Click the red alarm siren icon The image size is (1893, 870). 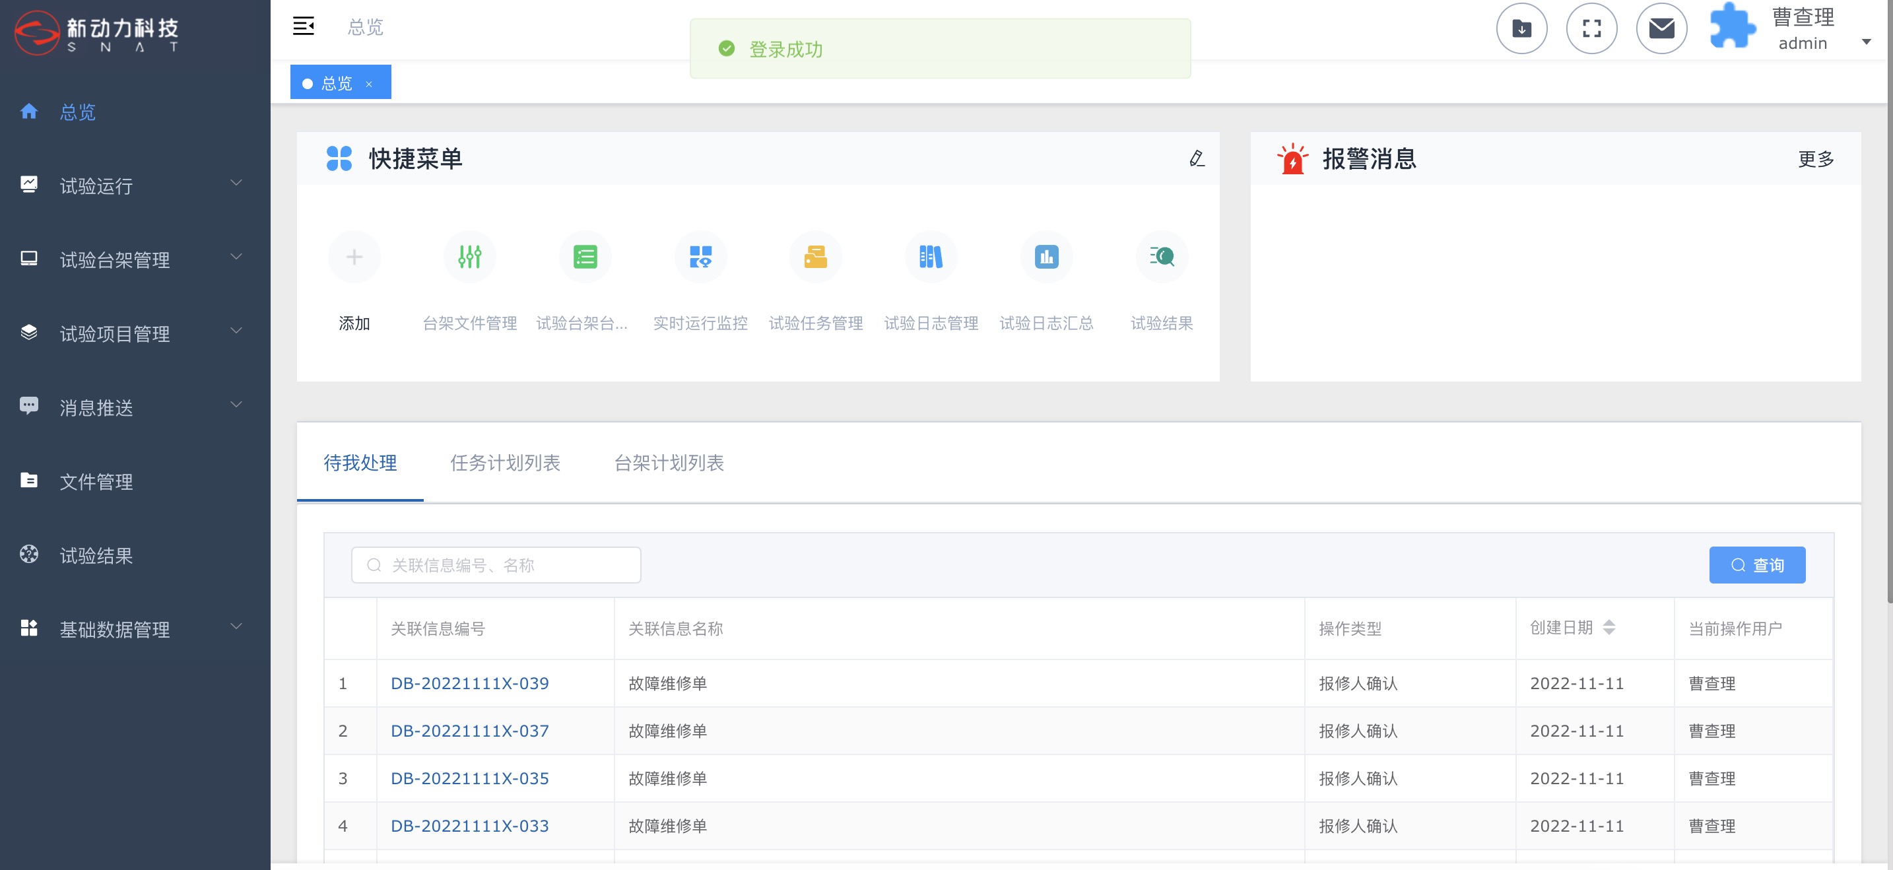1292,158
